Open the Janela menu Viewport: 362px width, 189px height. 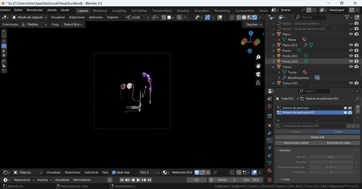(52, 10)
